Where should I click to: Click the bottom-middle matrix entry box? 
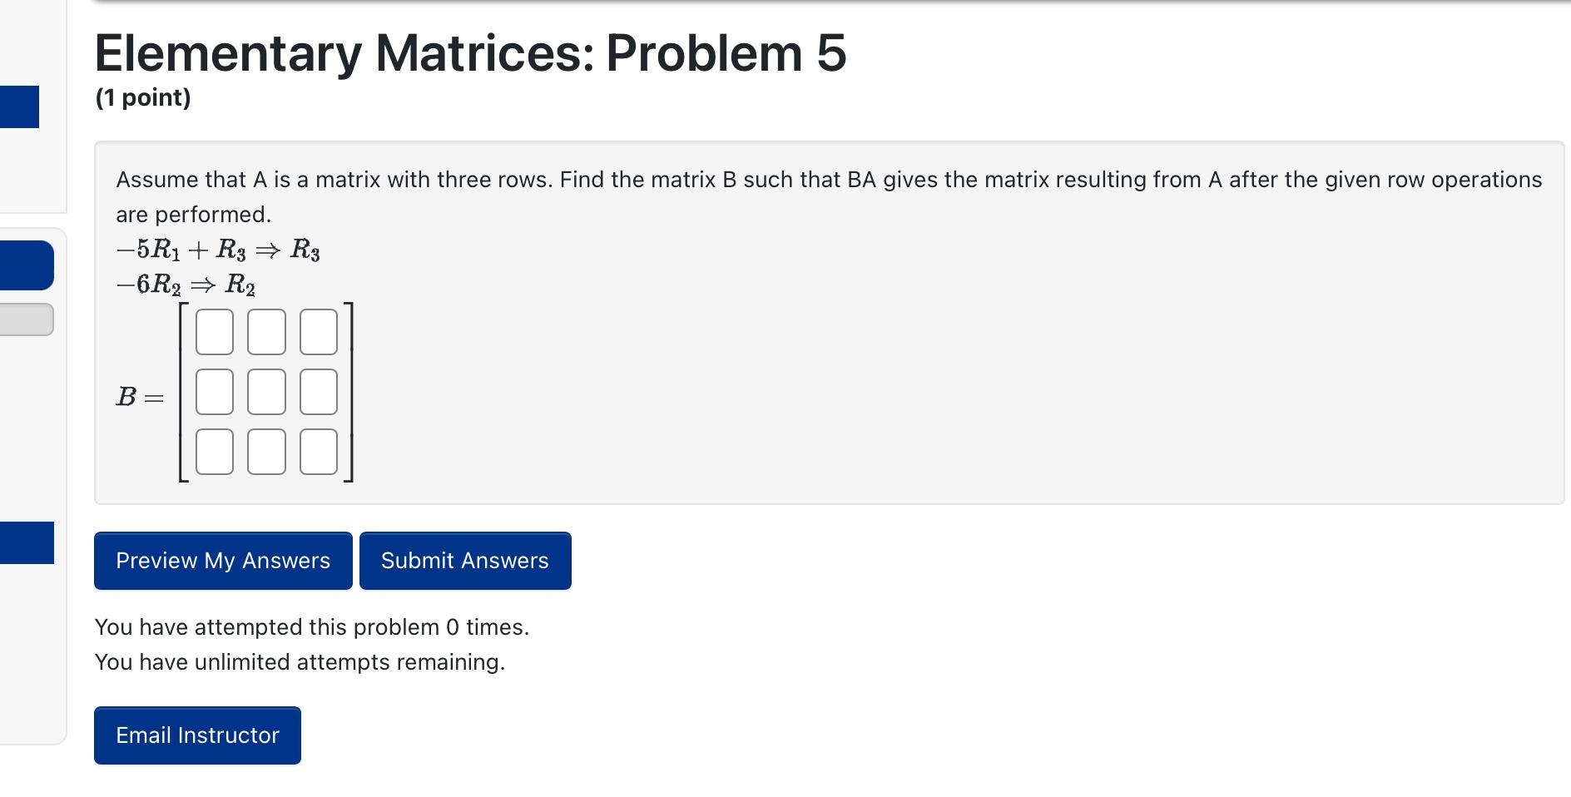(265, 452)
